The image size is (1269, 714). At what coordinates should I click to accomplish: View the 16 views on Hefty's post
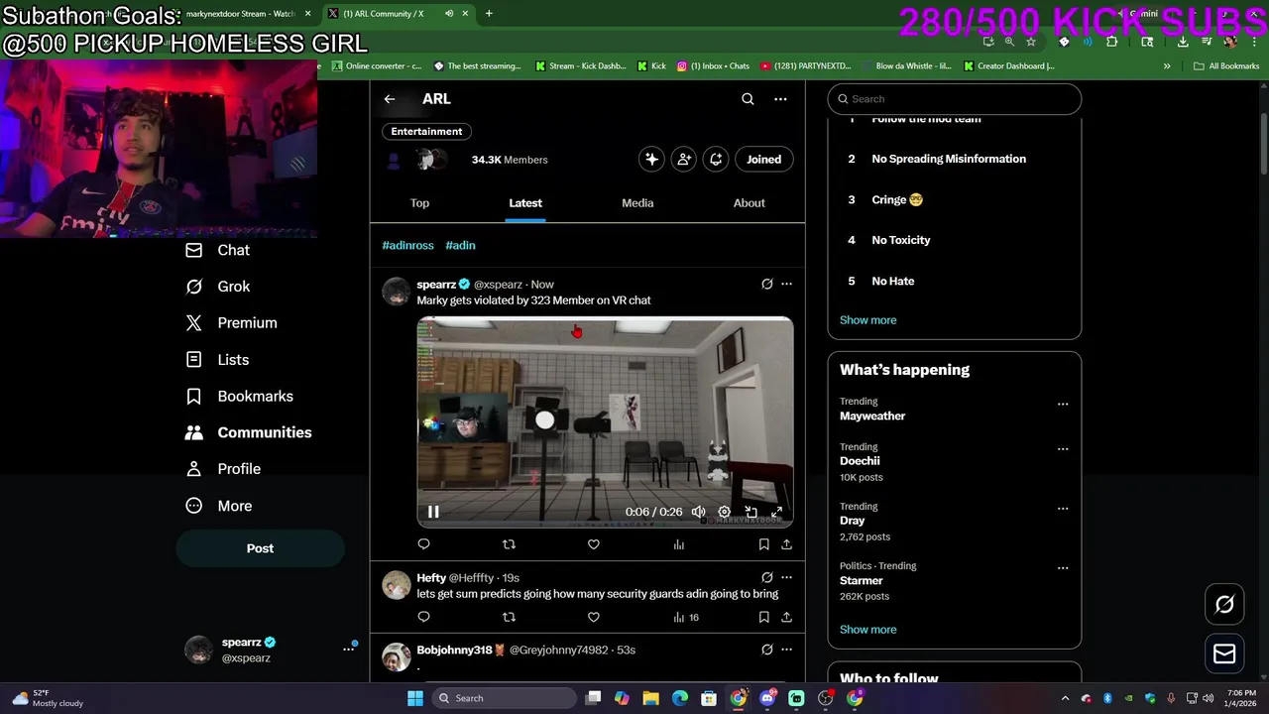coord(686,617)
